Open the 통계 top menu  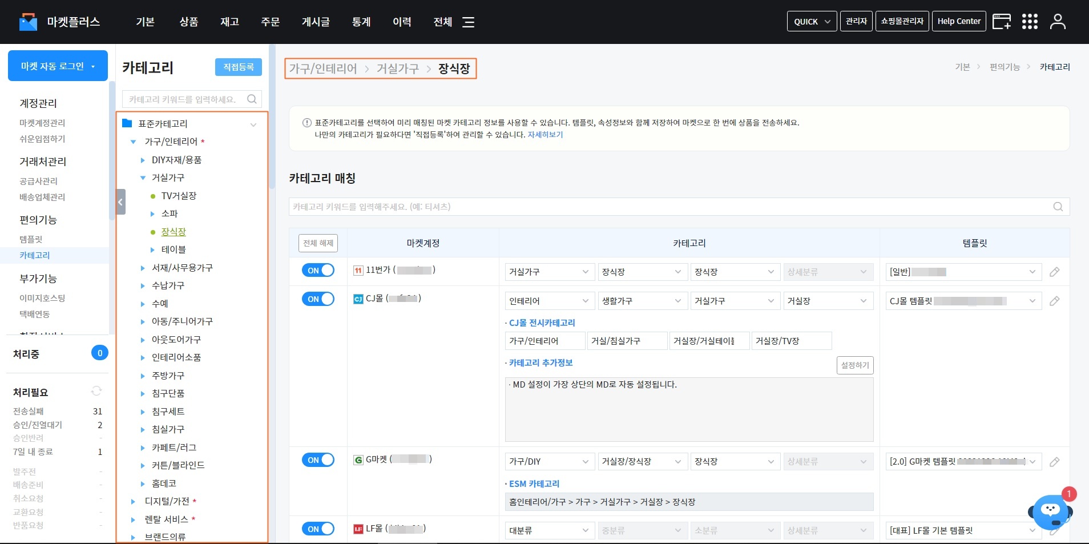[361, 22]
